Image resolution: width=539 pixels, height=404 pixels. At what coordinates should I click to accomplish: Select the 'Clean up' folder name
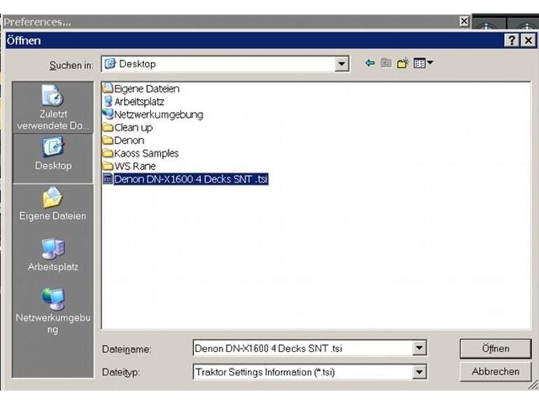(134, 127)
